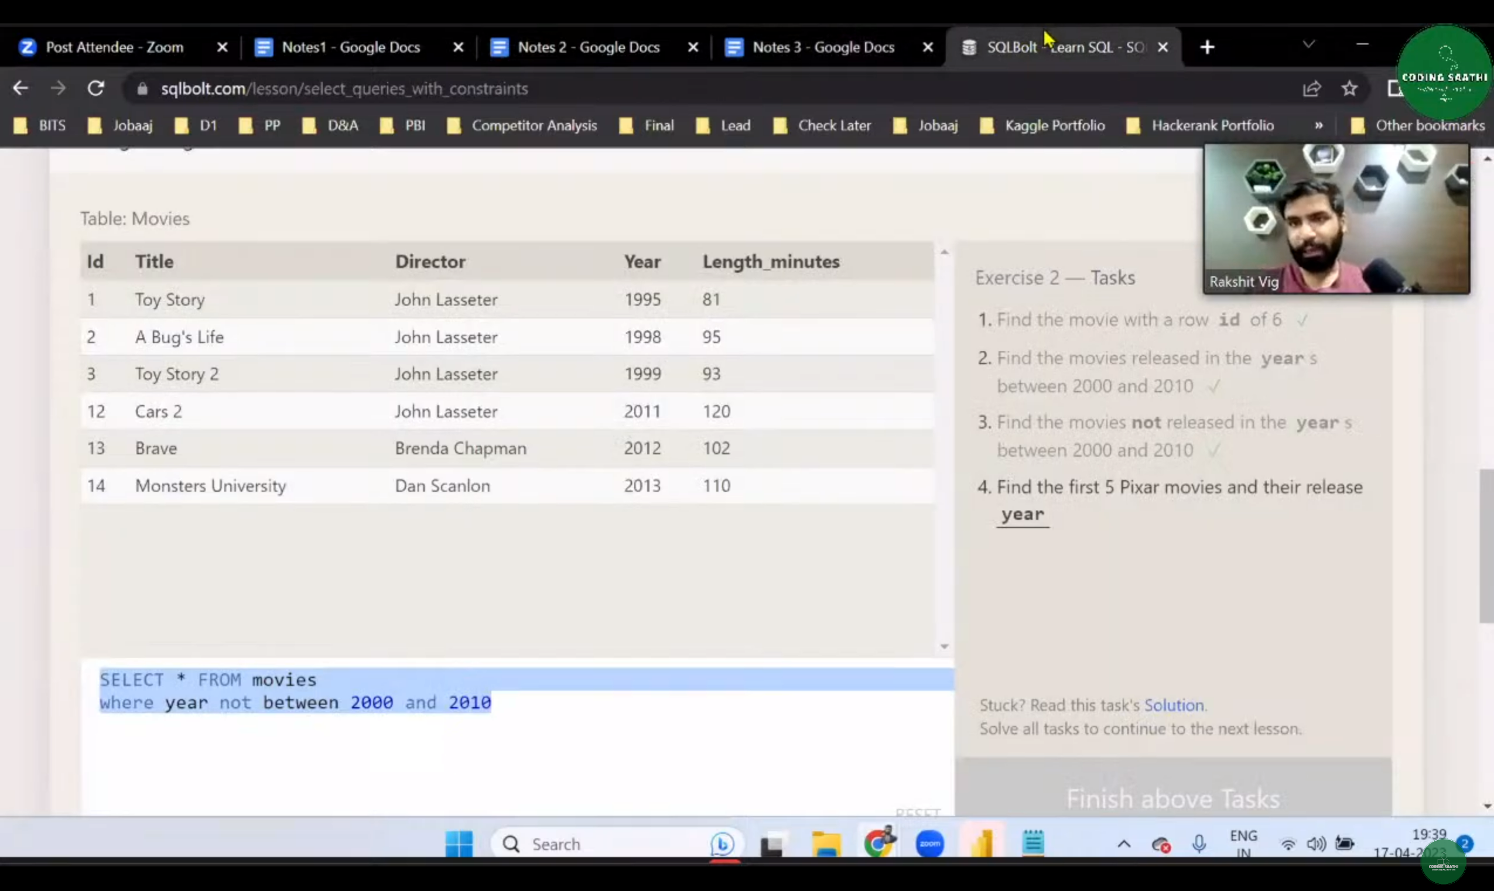Switch to the Post Attendee - Zoom tab

114,47
